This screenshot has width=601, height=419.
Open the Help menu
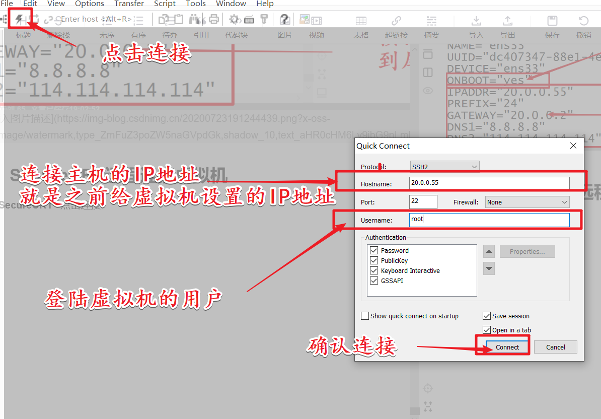pos(265,4)
